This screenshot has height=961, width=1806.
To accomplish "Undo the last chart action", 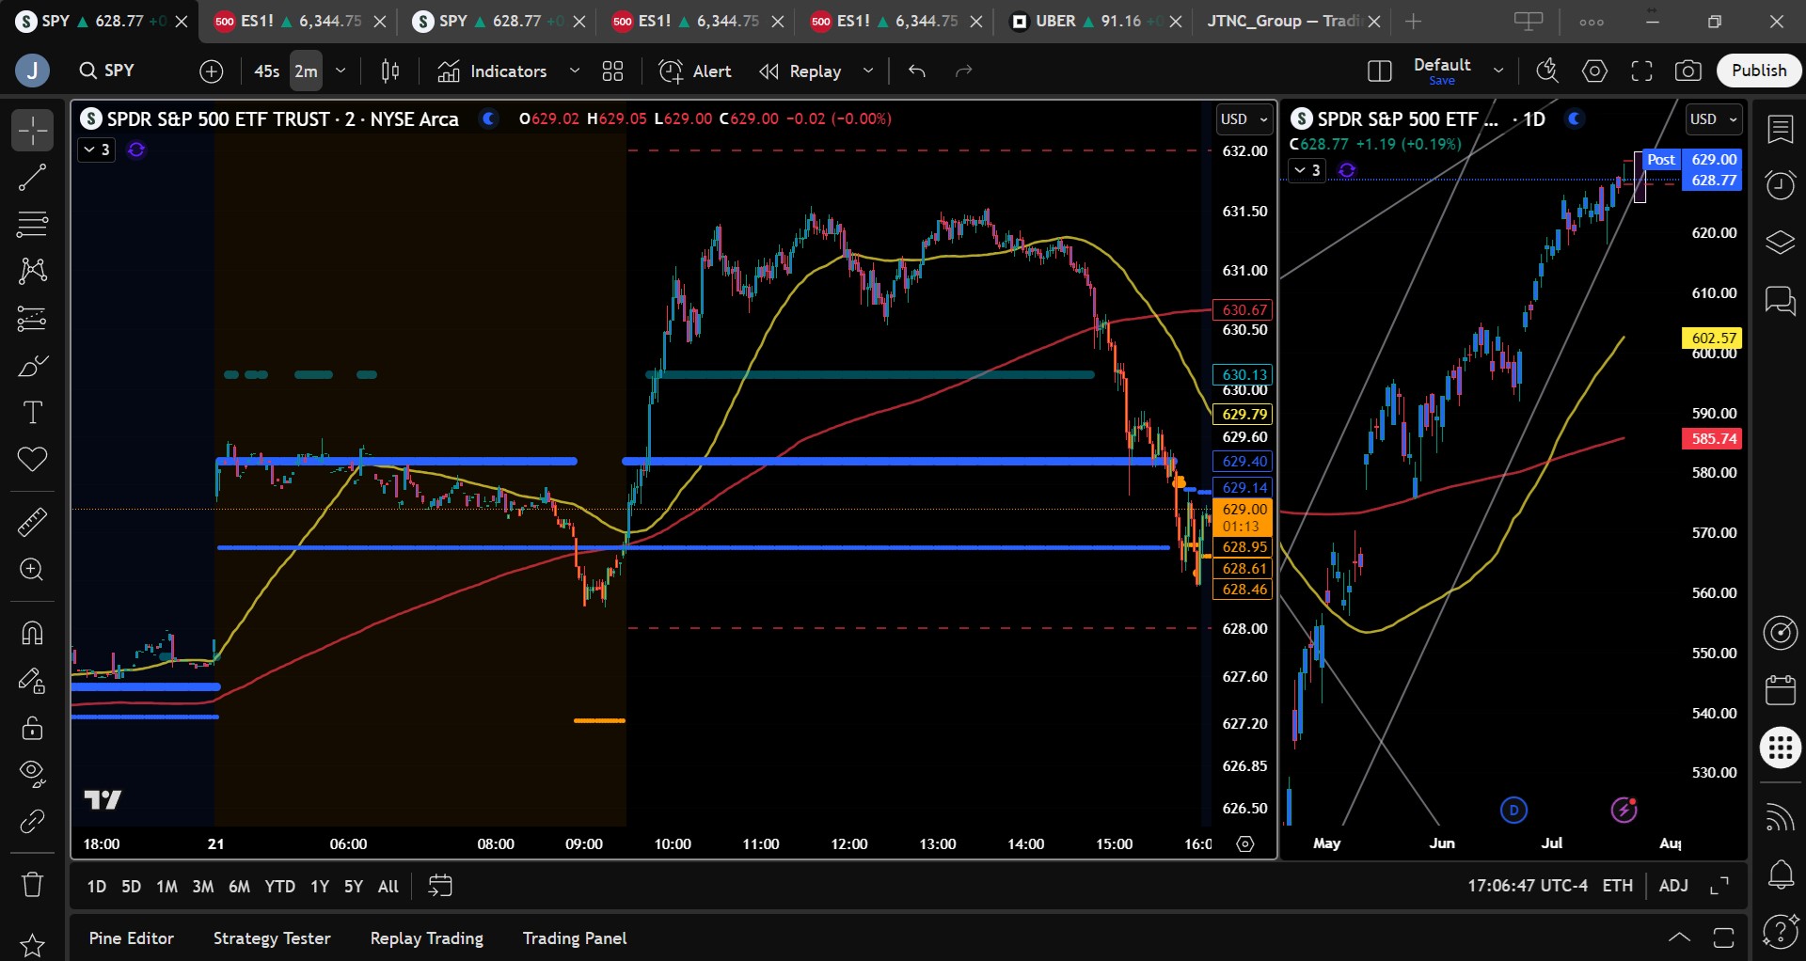I will (x=917, y=71).
